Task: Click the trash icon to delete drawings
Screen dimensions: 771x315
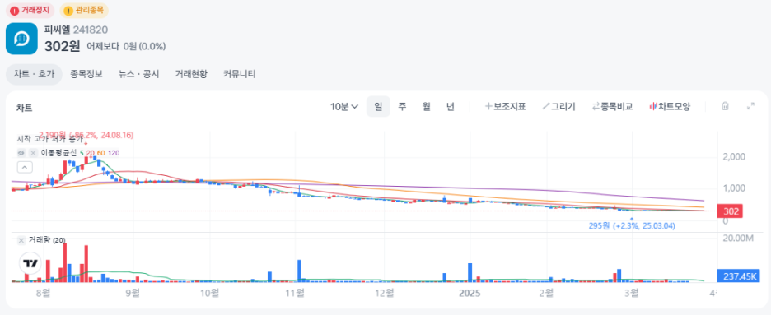Action: [725, 106]
